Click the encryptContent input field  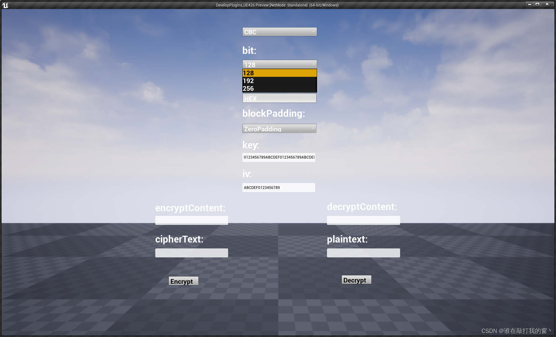tap(191, 220)
